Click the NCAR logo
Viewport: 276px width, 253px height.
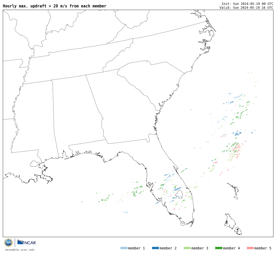coord(27,242)
